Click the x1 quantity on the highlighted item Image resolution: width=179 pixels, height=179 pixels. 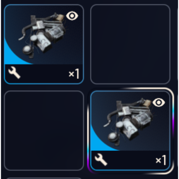(161, 160)
